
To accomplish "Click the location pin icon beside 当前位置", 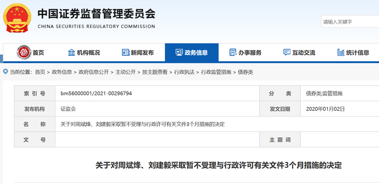I will coord(5,72).
